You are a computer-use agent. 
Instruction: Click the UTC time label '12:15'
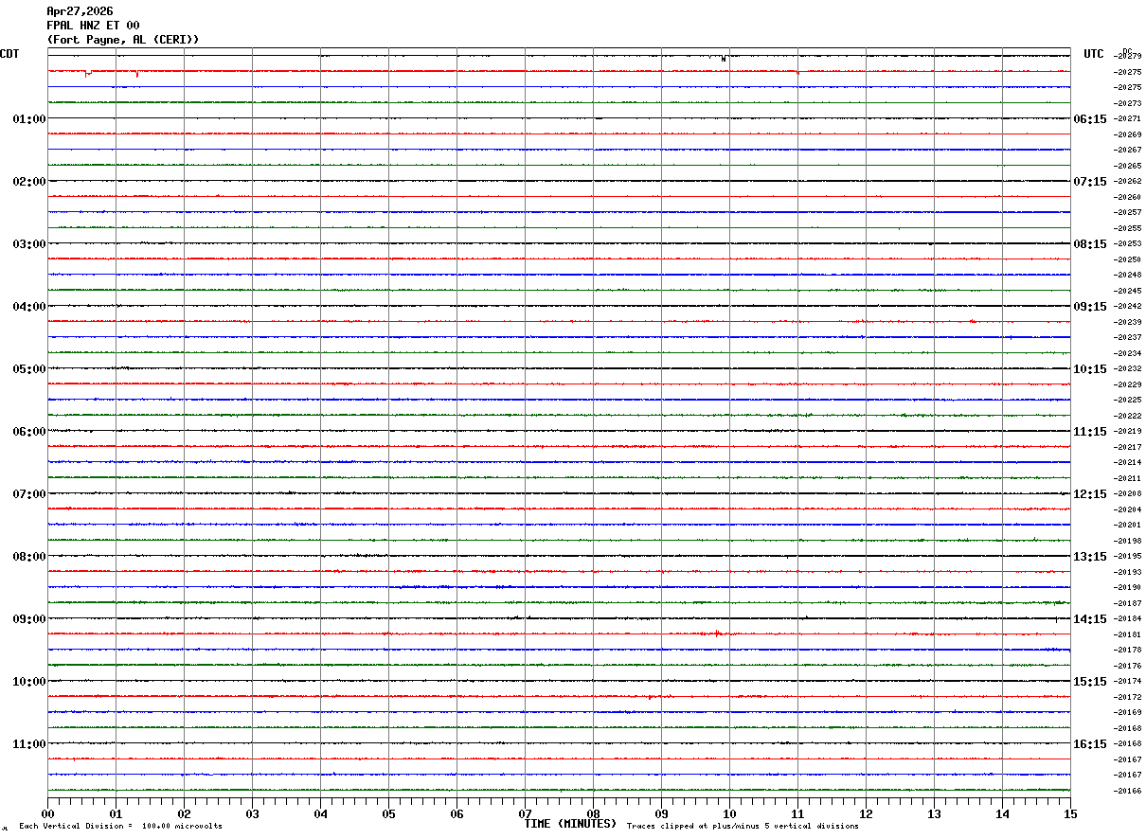coord(1090,494)
